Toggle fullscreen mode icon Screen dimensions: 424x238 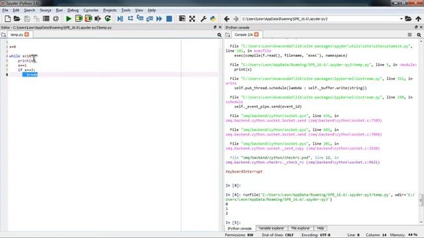[x=192, y=19]
